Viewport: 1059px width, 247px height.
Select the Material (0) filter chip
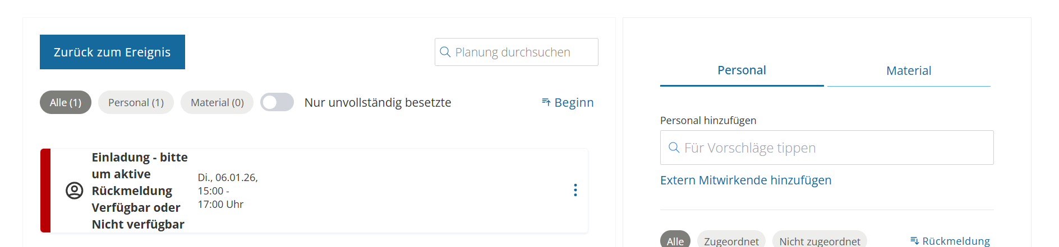(217, 102)
